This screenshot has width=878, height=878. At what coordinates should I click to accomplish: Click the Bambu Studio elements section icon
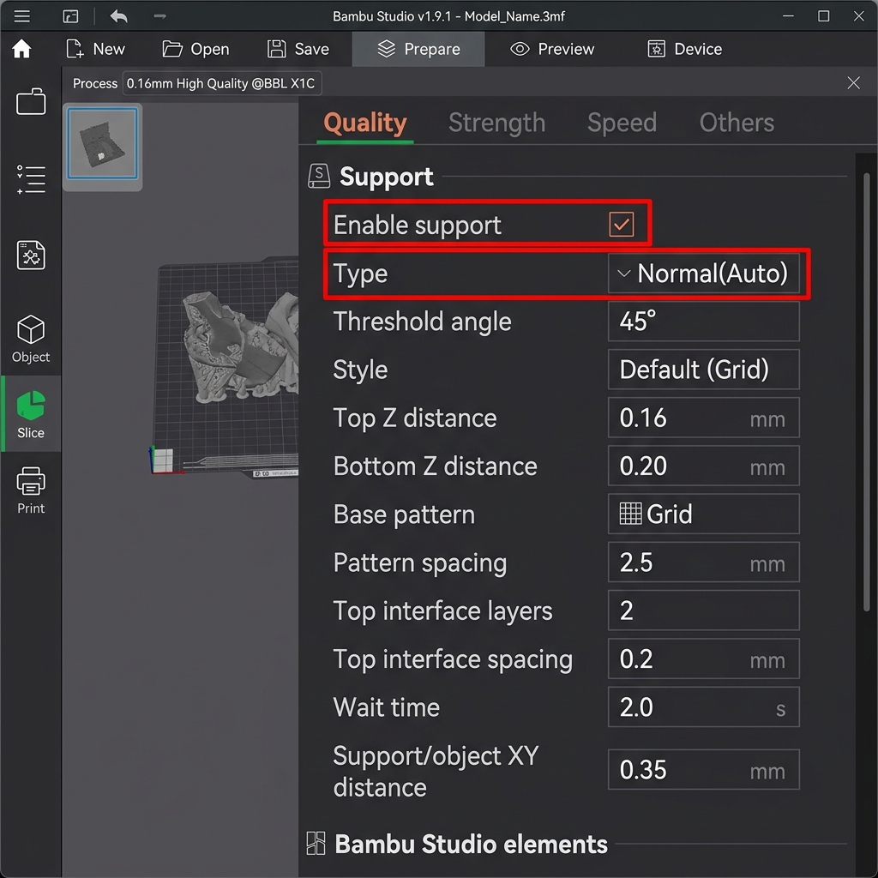tap(316, 844)
